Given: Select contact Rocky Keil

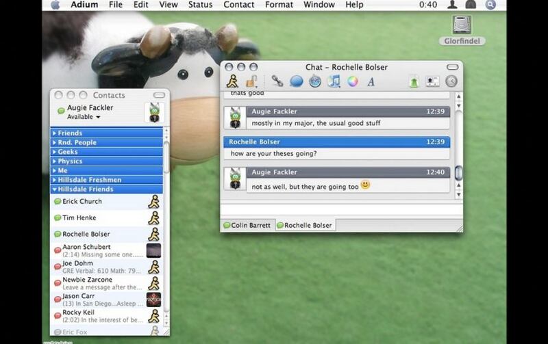Looking at the screenshot, I should [107, 316].
